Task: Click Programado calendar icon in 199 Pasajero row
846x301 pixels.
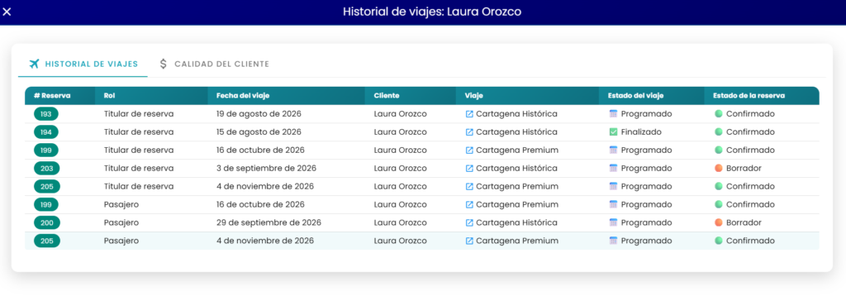Action: (613, 205)
